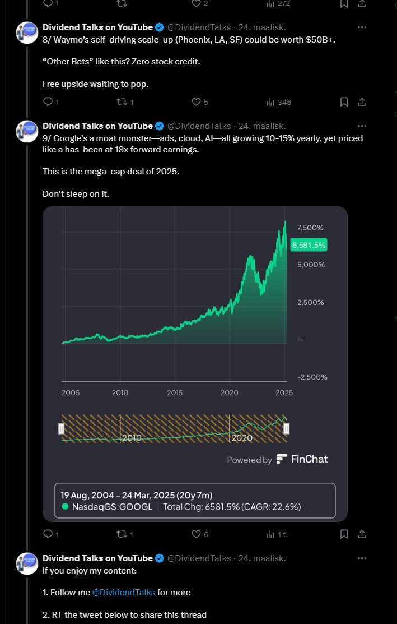
Task: Open Dividend Talks avatar on Waymo tweet
Action: pos(27,33)
